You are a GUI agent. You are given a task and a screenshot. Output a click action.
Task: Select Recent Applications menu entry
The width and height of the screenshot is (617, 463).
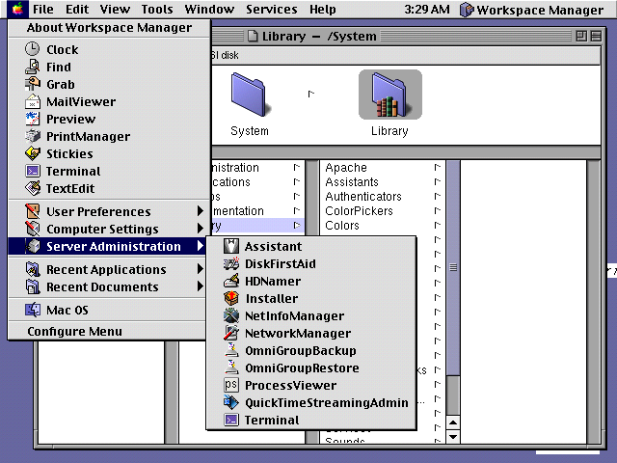coord(107,269)
